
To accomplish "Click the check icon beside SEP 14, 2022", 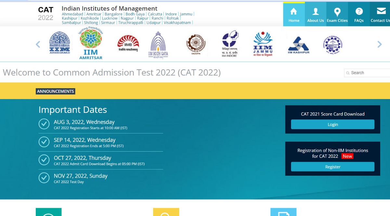I will point(44,142).
